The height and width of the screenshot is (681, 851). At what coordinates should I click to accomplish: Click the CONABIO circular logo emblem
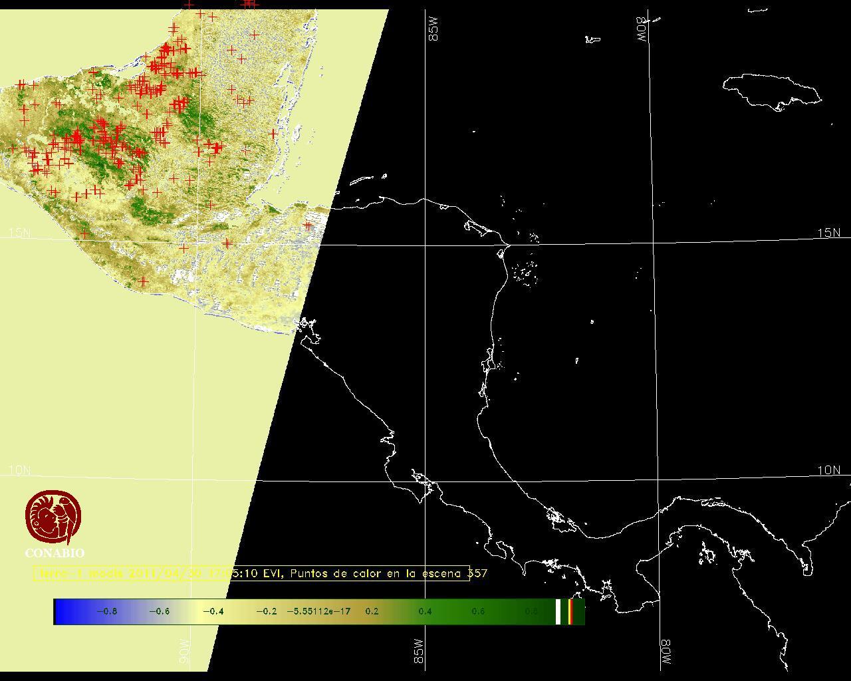coord(54,517)
